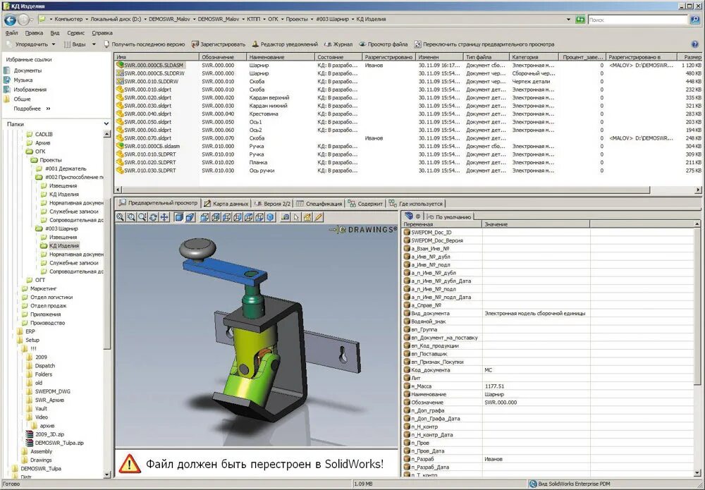Sort by the Состояние column header
The height and width of the screenshot is (490, 705).
tap(338, 57)
